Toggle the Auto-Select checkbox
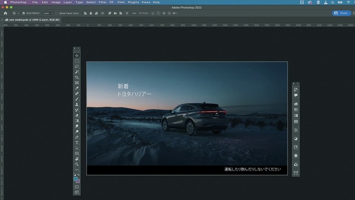Viewport: 355px width, 200px height. click(24, 13)
